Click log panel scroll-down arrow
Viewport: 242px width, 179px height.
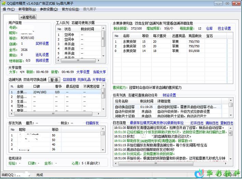(230, 159)
